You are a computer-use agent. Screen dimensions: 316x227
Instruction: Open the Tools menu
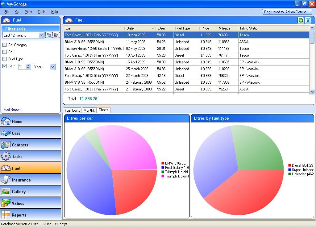(x=41, y=12)
